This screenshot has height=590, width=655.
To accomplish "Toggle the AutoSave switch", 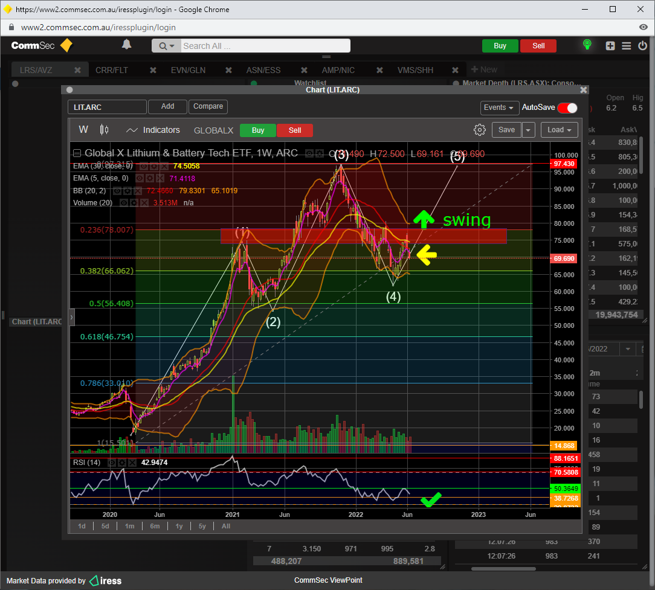I will pos(567,107).
